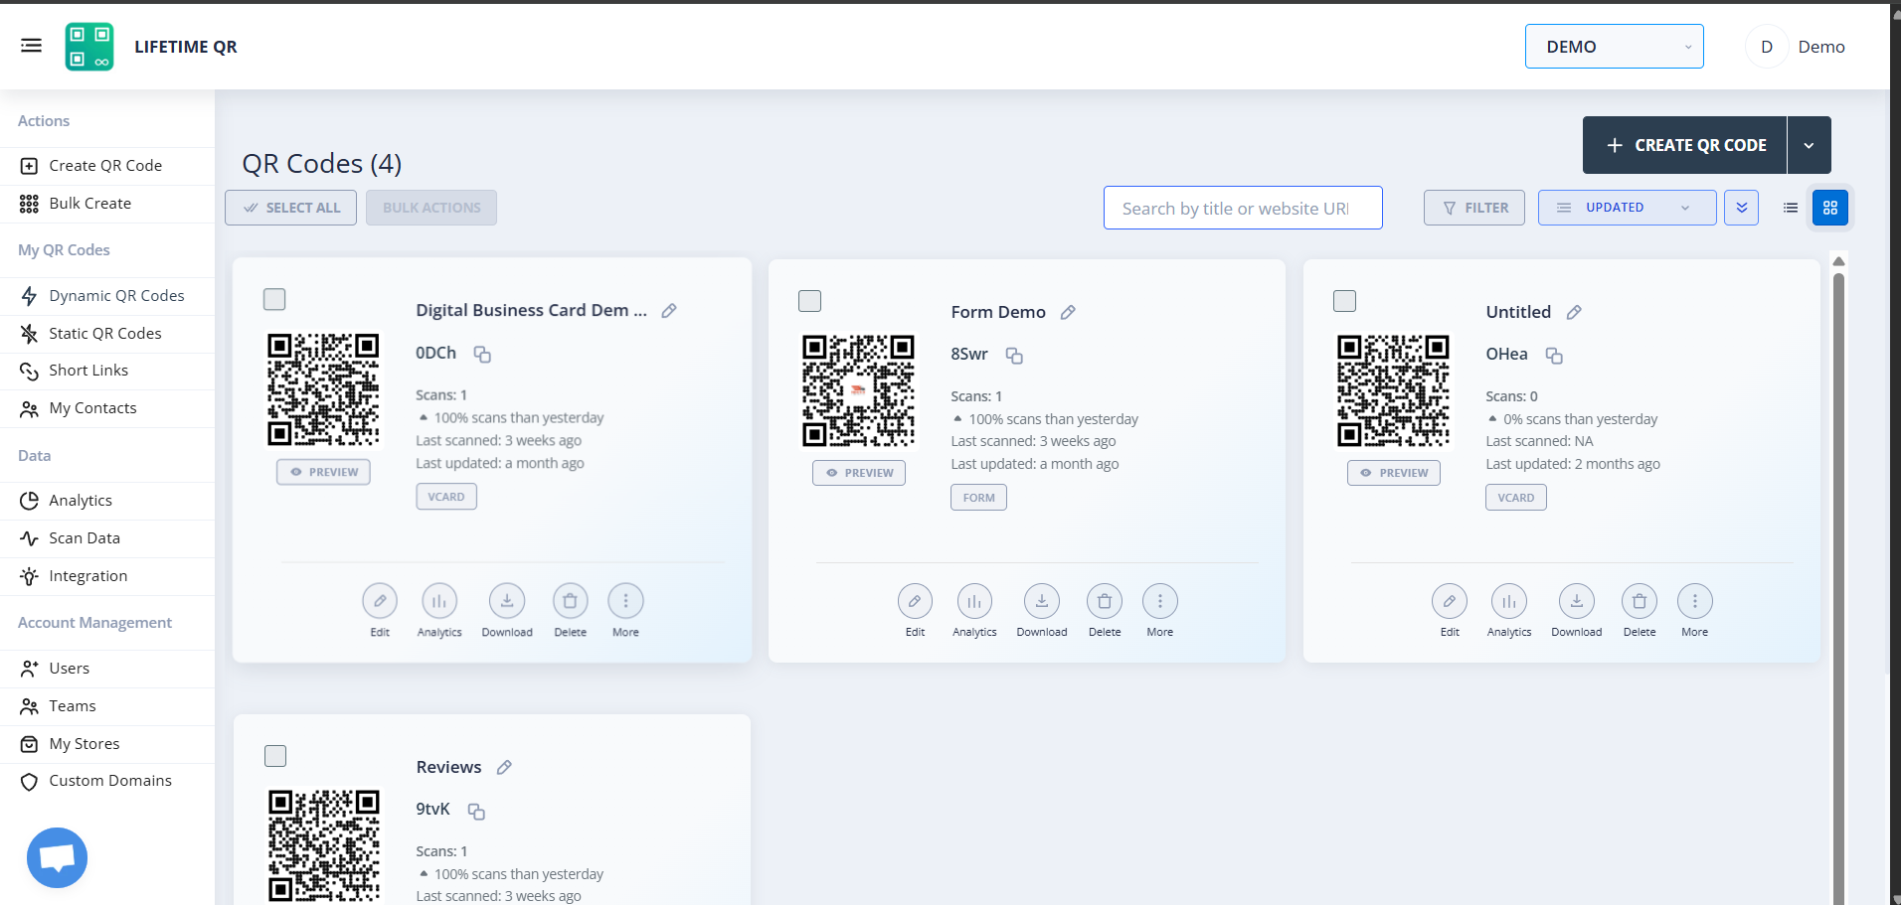The width and height of the screenshot is (1901, 905).
Task: Rename the Form Demo title with pencil icon
Action: point(1068,313)
